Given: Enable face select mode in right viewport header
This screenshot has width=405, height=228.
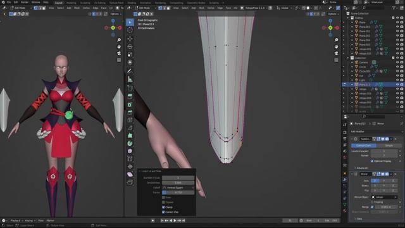Looking at the screenshot, I should click(x=168, y=8).
